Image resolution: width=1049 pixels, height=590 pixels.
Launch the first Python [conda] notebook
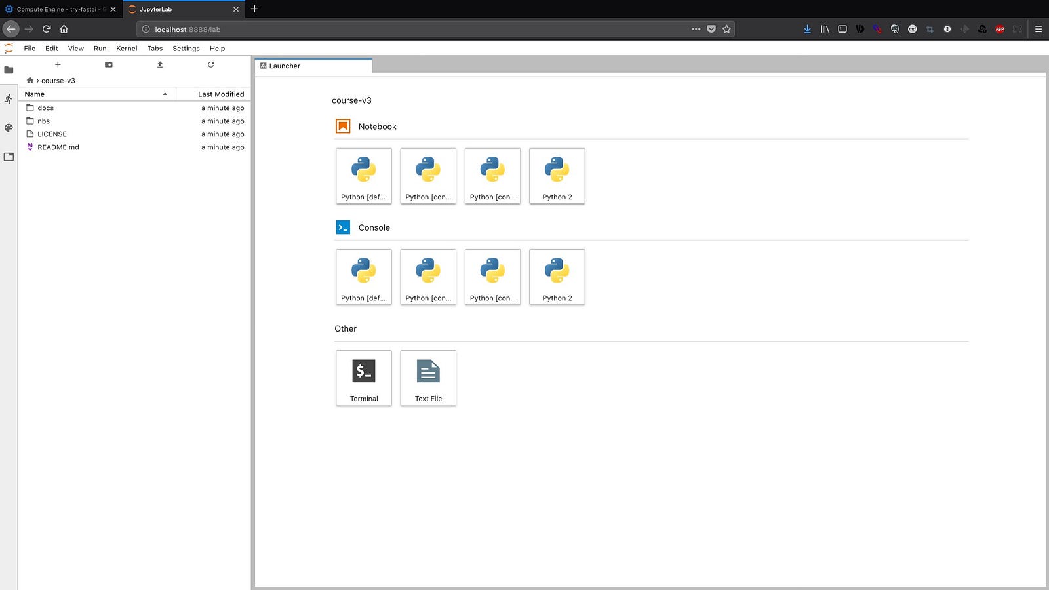[x=428, y=176]
